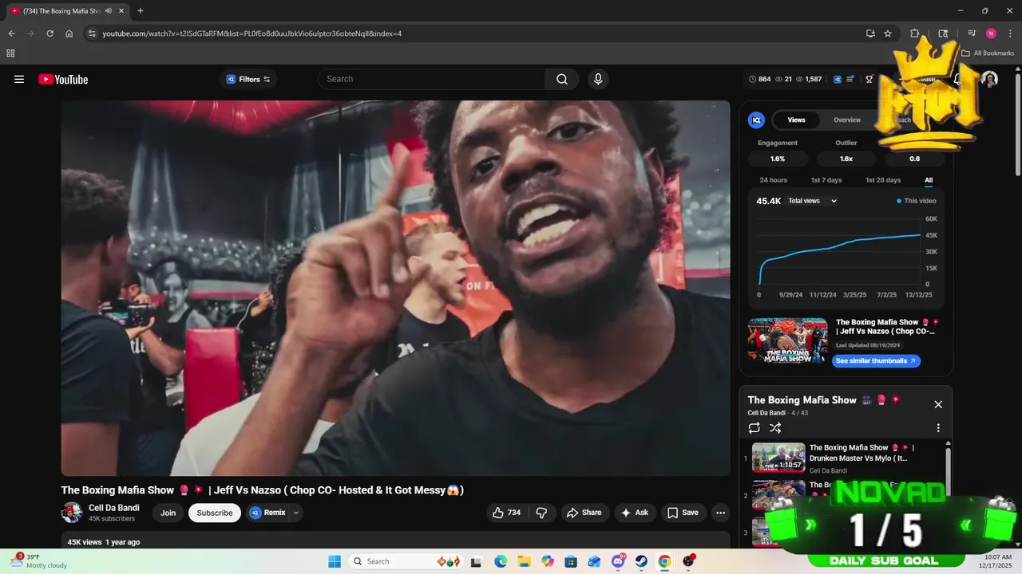
Task: Go back in the browser
Action: (11, 33)
